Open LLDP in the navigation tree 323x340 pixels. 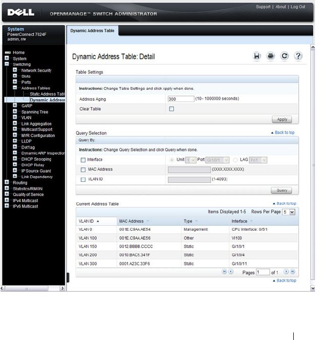(27, 141)
